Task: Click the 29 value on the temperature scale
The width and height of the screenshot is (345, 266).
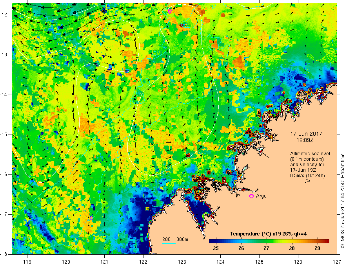Action: click(x=317, y=248)
